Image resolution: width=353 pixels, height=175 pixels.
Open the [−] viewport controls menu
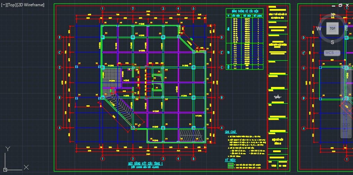(x=3, y=5)
